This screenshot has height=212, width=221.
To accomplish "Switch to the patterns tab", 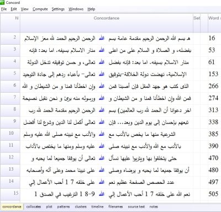I will (64, 206).
